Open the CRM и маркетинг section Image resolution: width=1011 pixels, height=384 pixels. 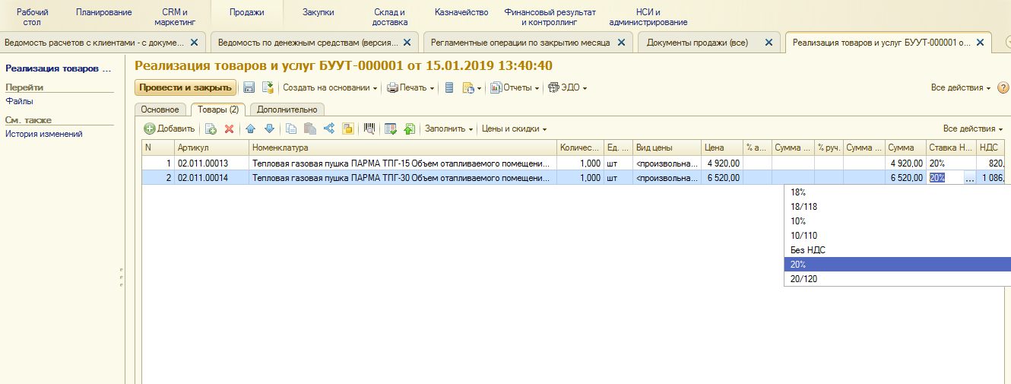click(175, 17)
